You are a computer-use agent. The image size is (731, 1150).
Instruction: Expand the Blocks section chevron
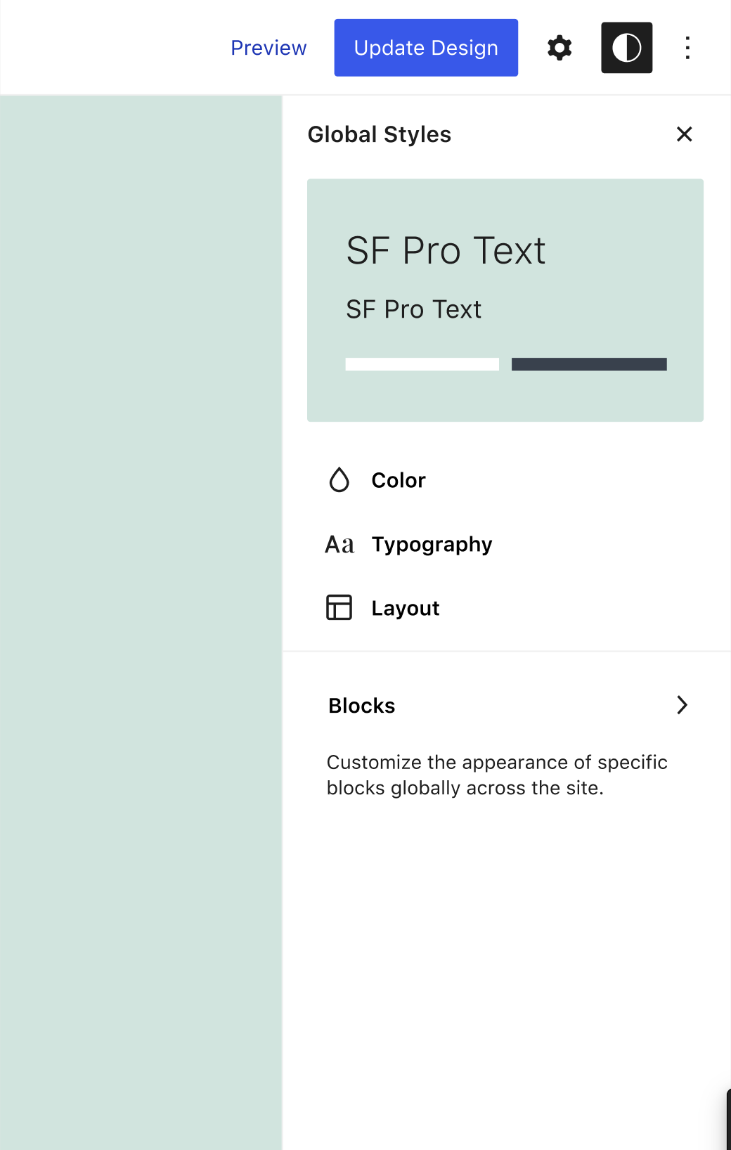682,705
